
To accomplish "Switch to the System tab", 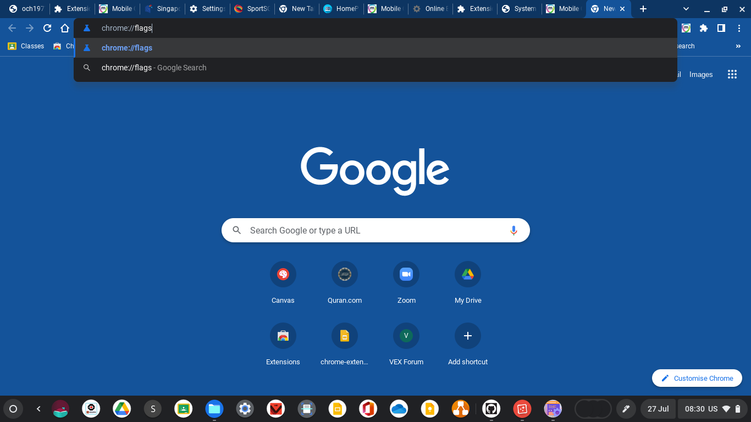I will [x=520, y=9].
